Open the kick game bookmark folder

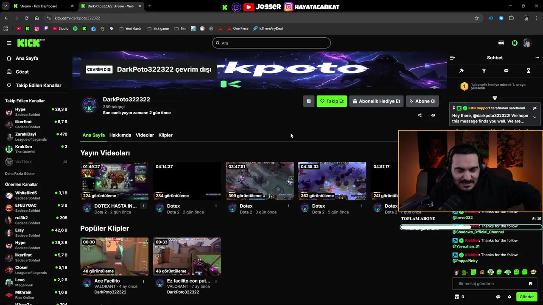[157, 29]
